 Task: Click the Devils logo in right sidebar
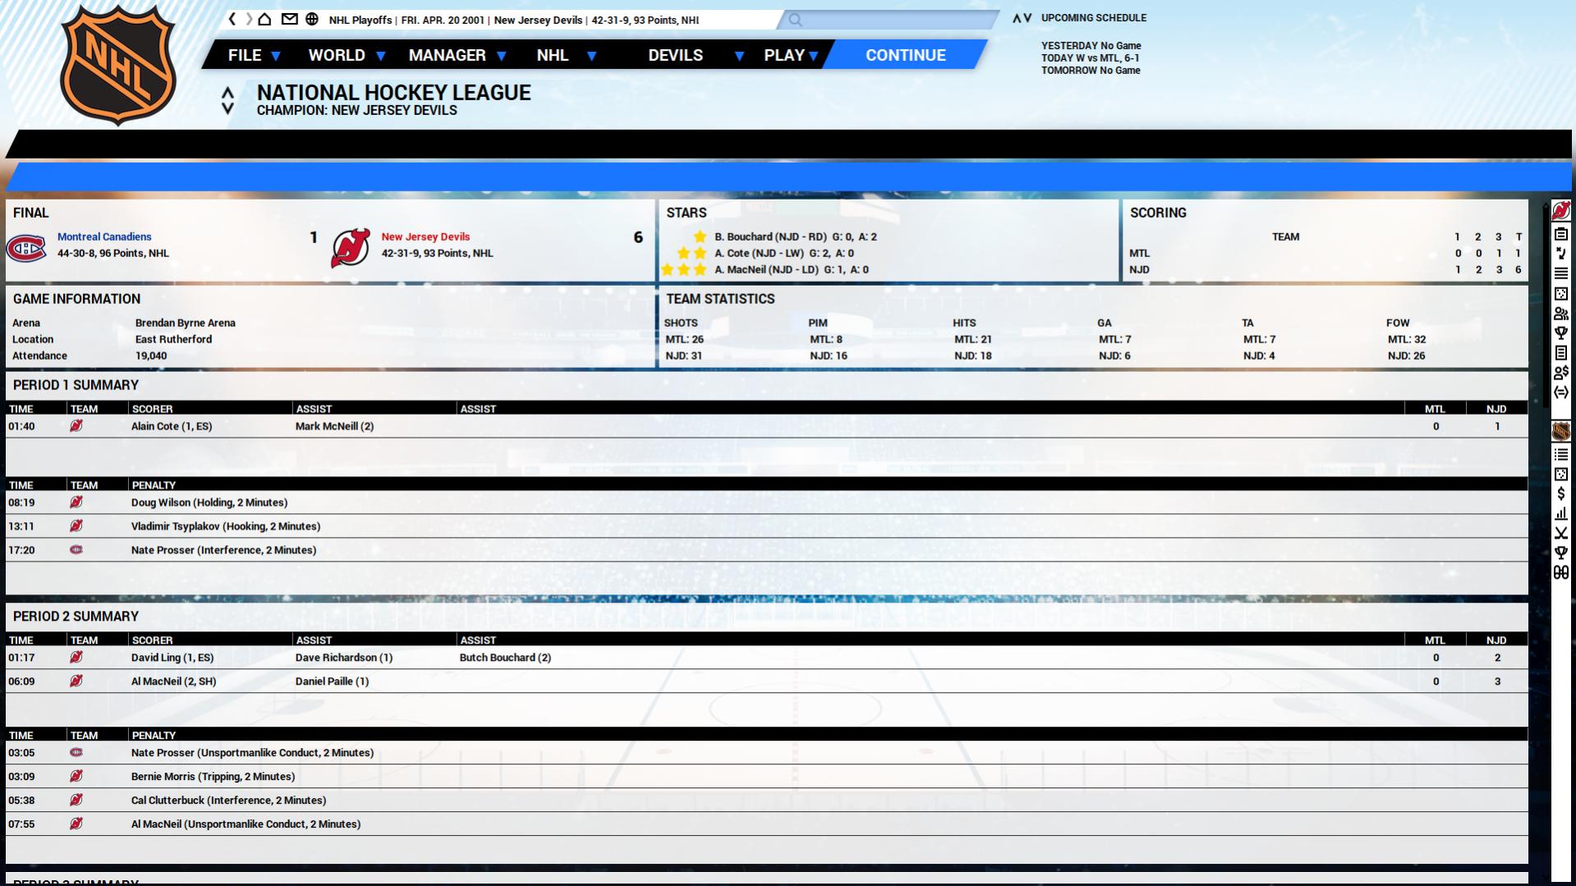coord(1560,211)
